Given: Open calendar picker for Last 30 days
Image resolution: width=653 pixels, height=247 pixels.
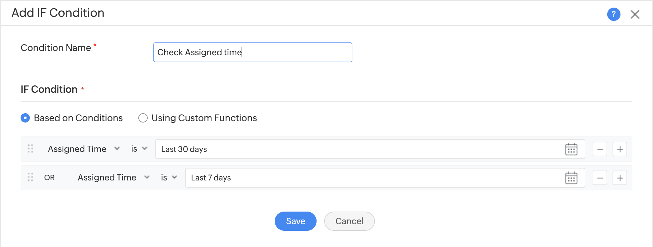Looking at the screenshot, I should 571,149.
